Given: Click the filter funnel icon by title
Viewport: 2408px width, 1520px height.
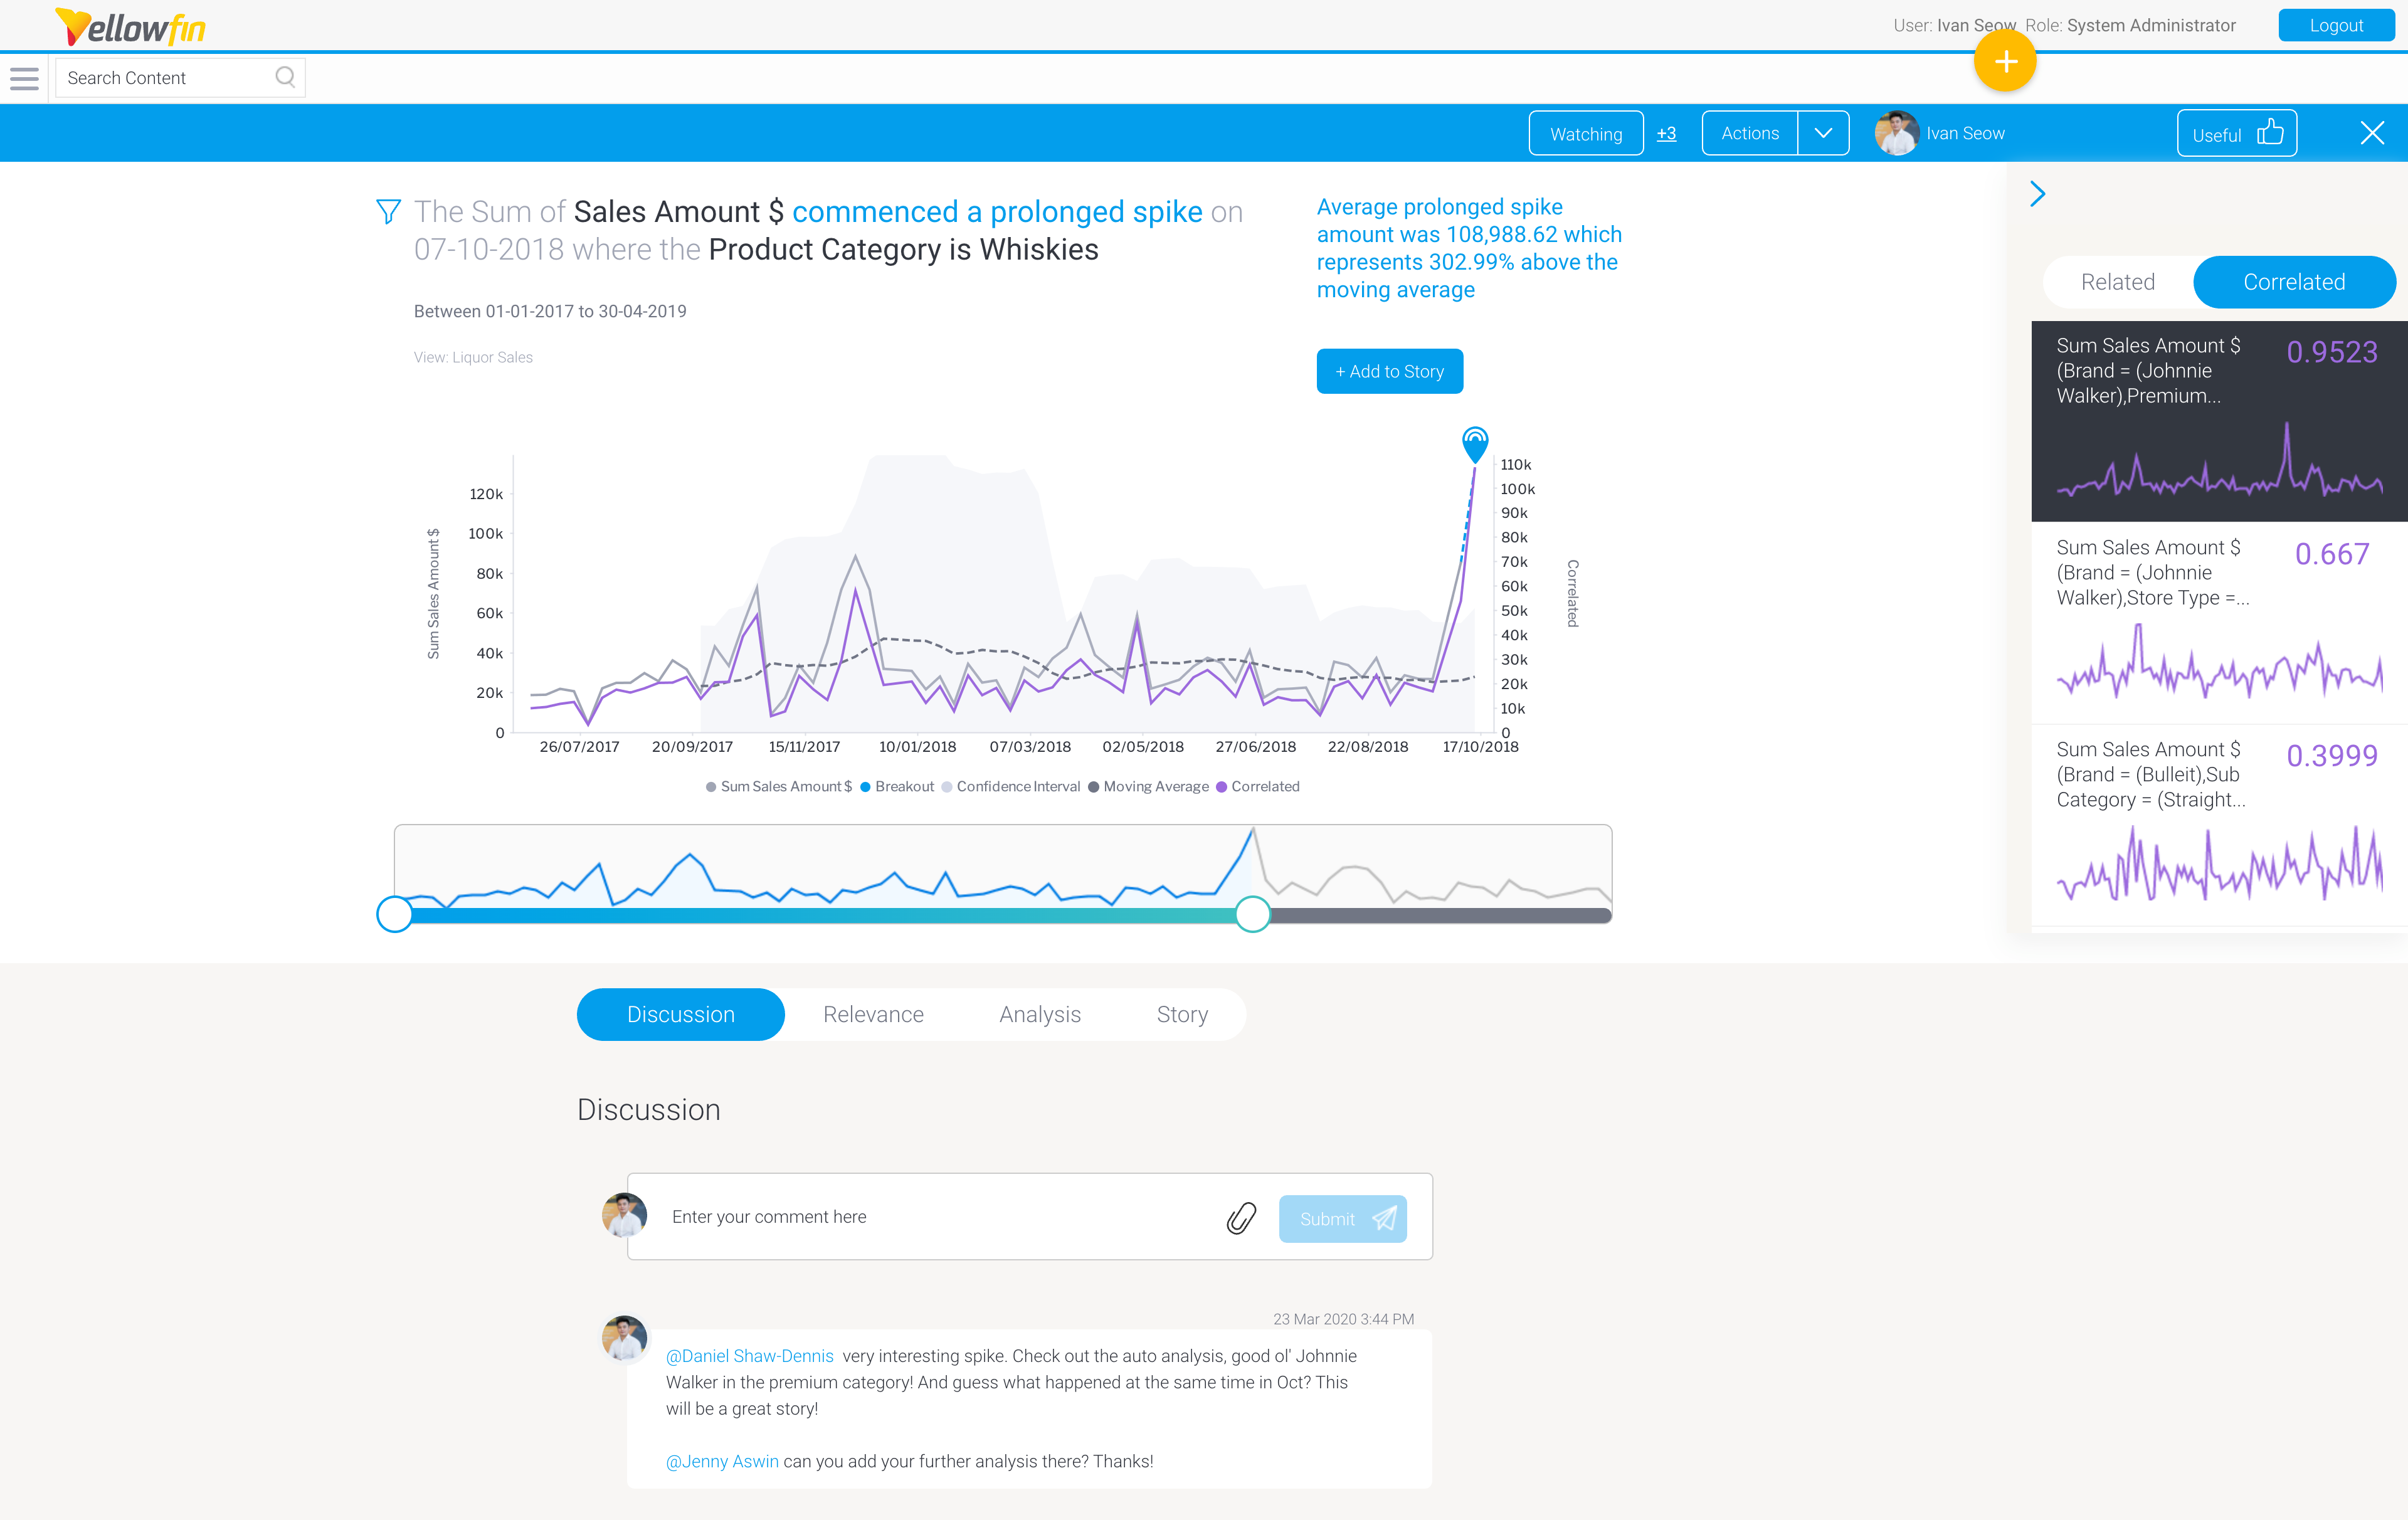Looking at the screenshot, I should [x=388, y=212].
